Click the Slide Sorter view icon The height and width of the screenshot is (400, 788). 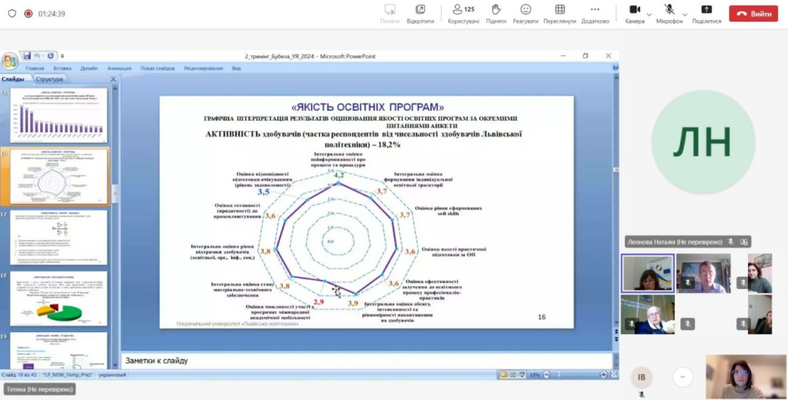[513, 375]
